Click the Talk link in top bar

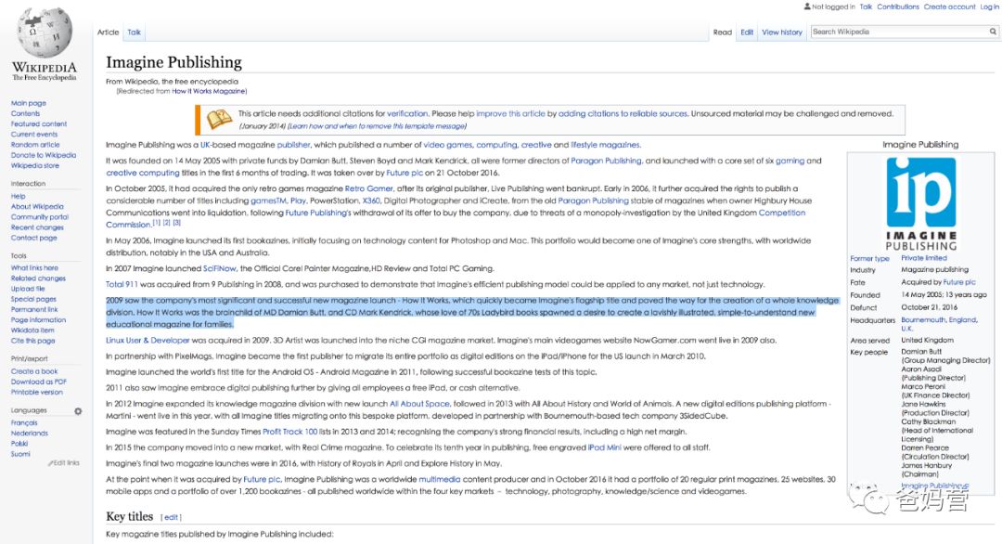pos(866,6)
